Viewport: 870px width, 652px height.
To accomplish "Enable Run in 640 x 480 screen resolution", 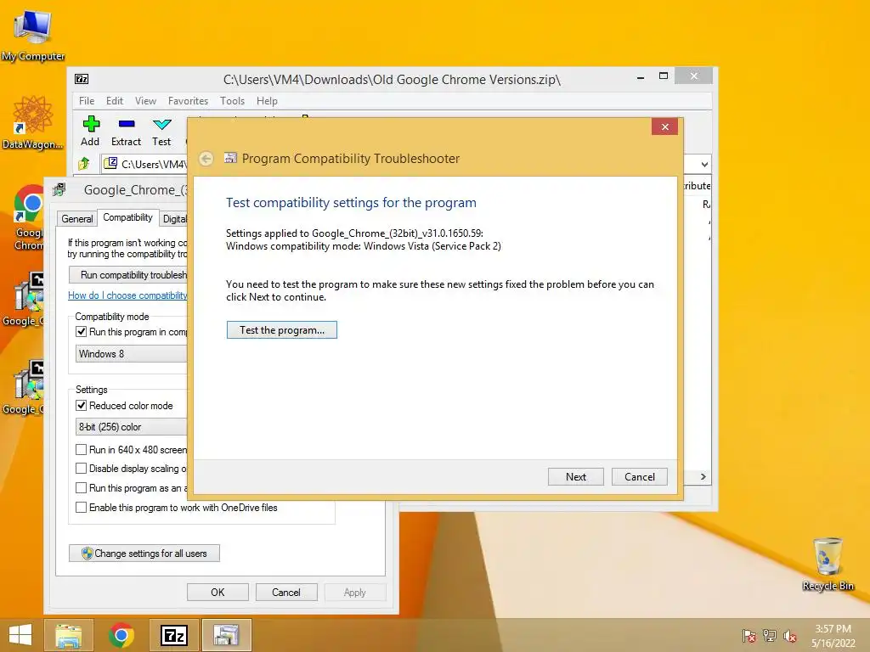I will [x=81, y=450].
